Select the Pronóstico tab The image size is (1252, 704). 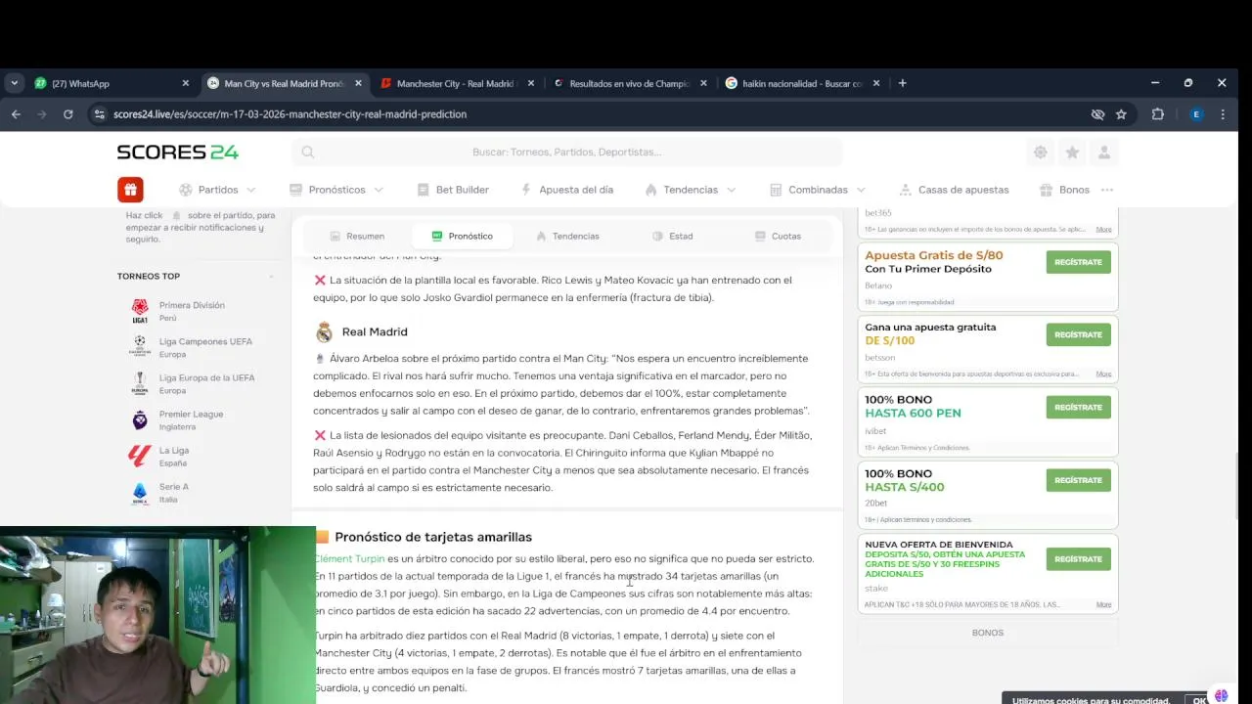(462, 237)
